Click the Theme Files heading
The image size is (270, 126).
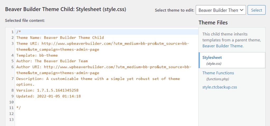(x=213, y=23)
